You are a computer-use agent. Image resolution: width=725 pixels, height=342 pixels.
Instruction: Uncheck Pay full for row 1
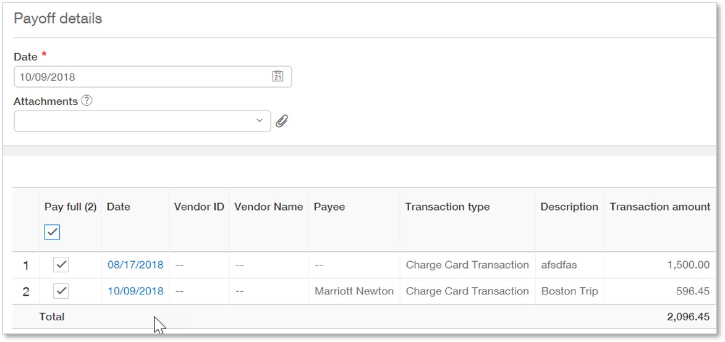coord(61,265)
